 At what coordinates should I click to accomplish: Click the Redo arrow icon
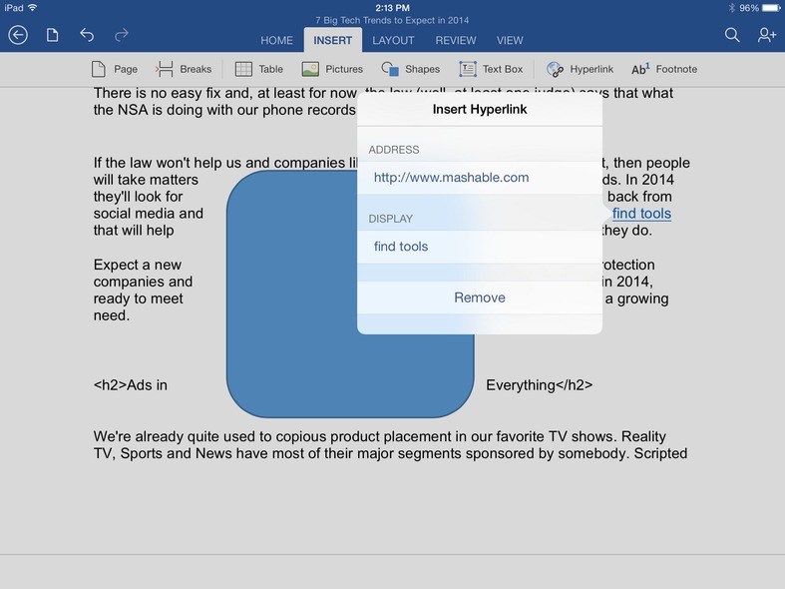pyautogui.click(x=121, y=35)
